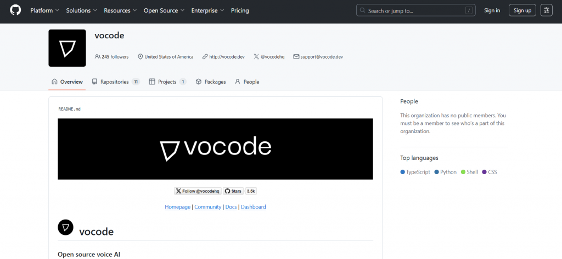Image resolution: width=562 pixels, height=259 pixels.
Task: Click the Sign up button
Action: pos(522,10)
